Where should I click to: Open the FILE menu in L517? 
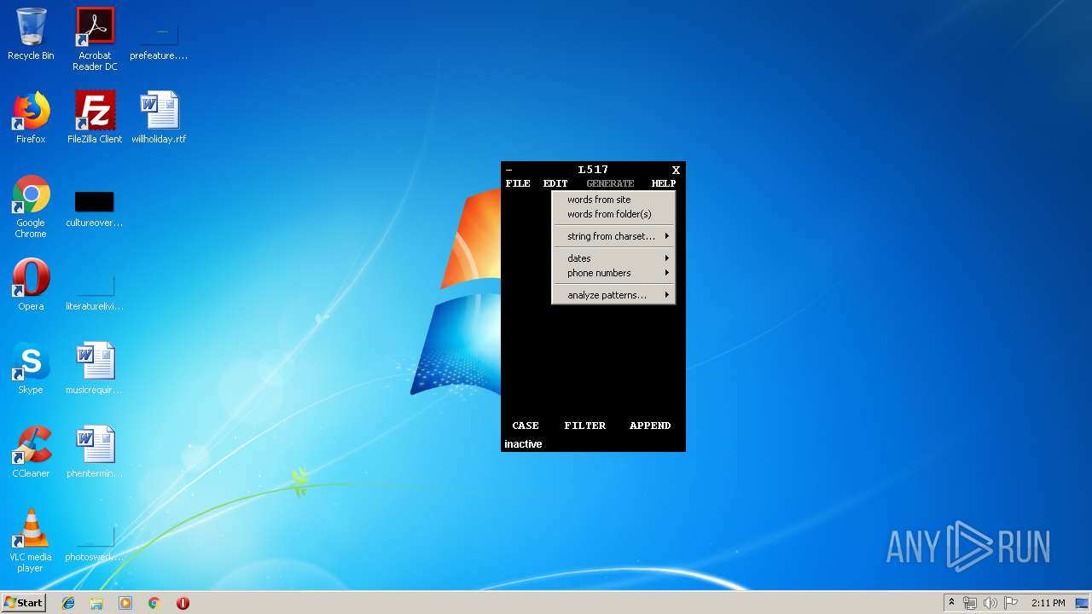click(x=518, y=183)
